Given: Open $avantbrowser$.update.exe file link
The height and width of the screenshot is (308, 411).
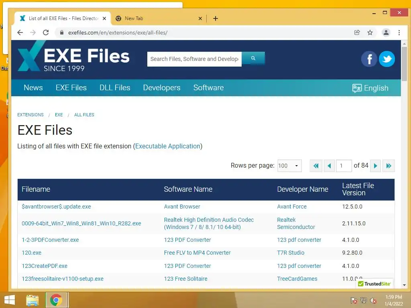Looking at the screenshot, I should click(56, 207).
